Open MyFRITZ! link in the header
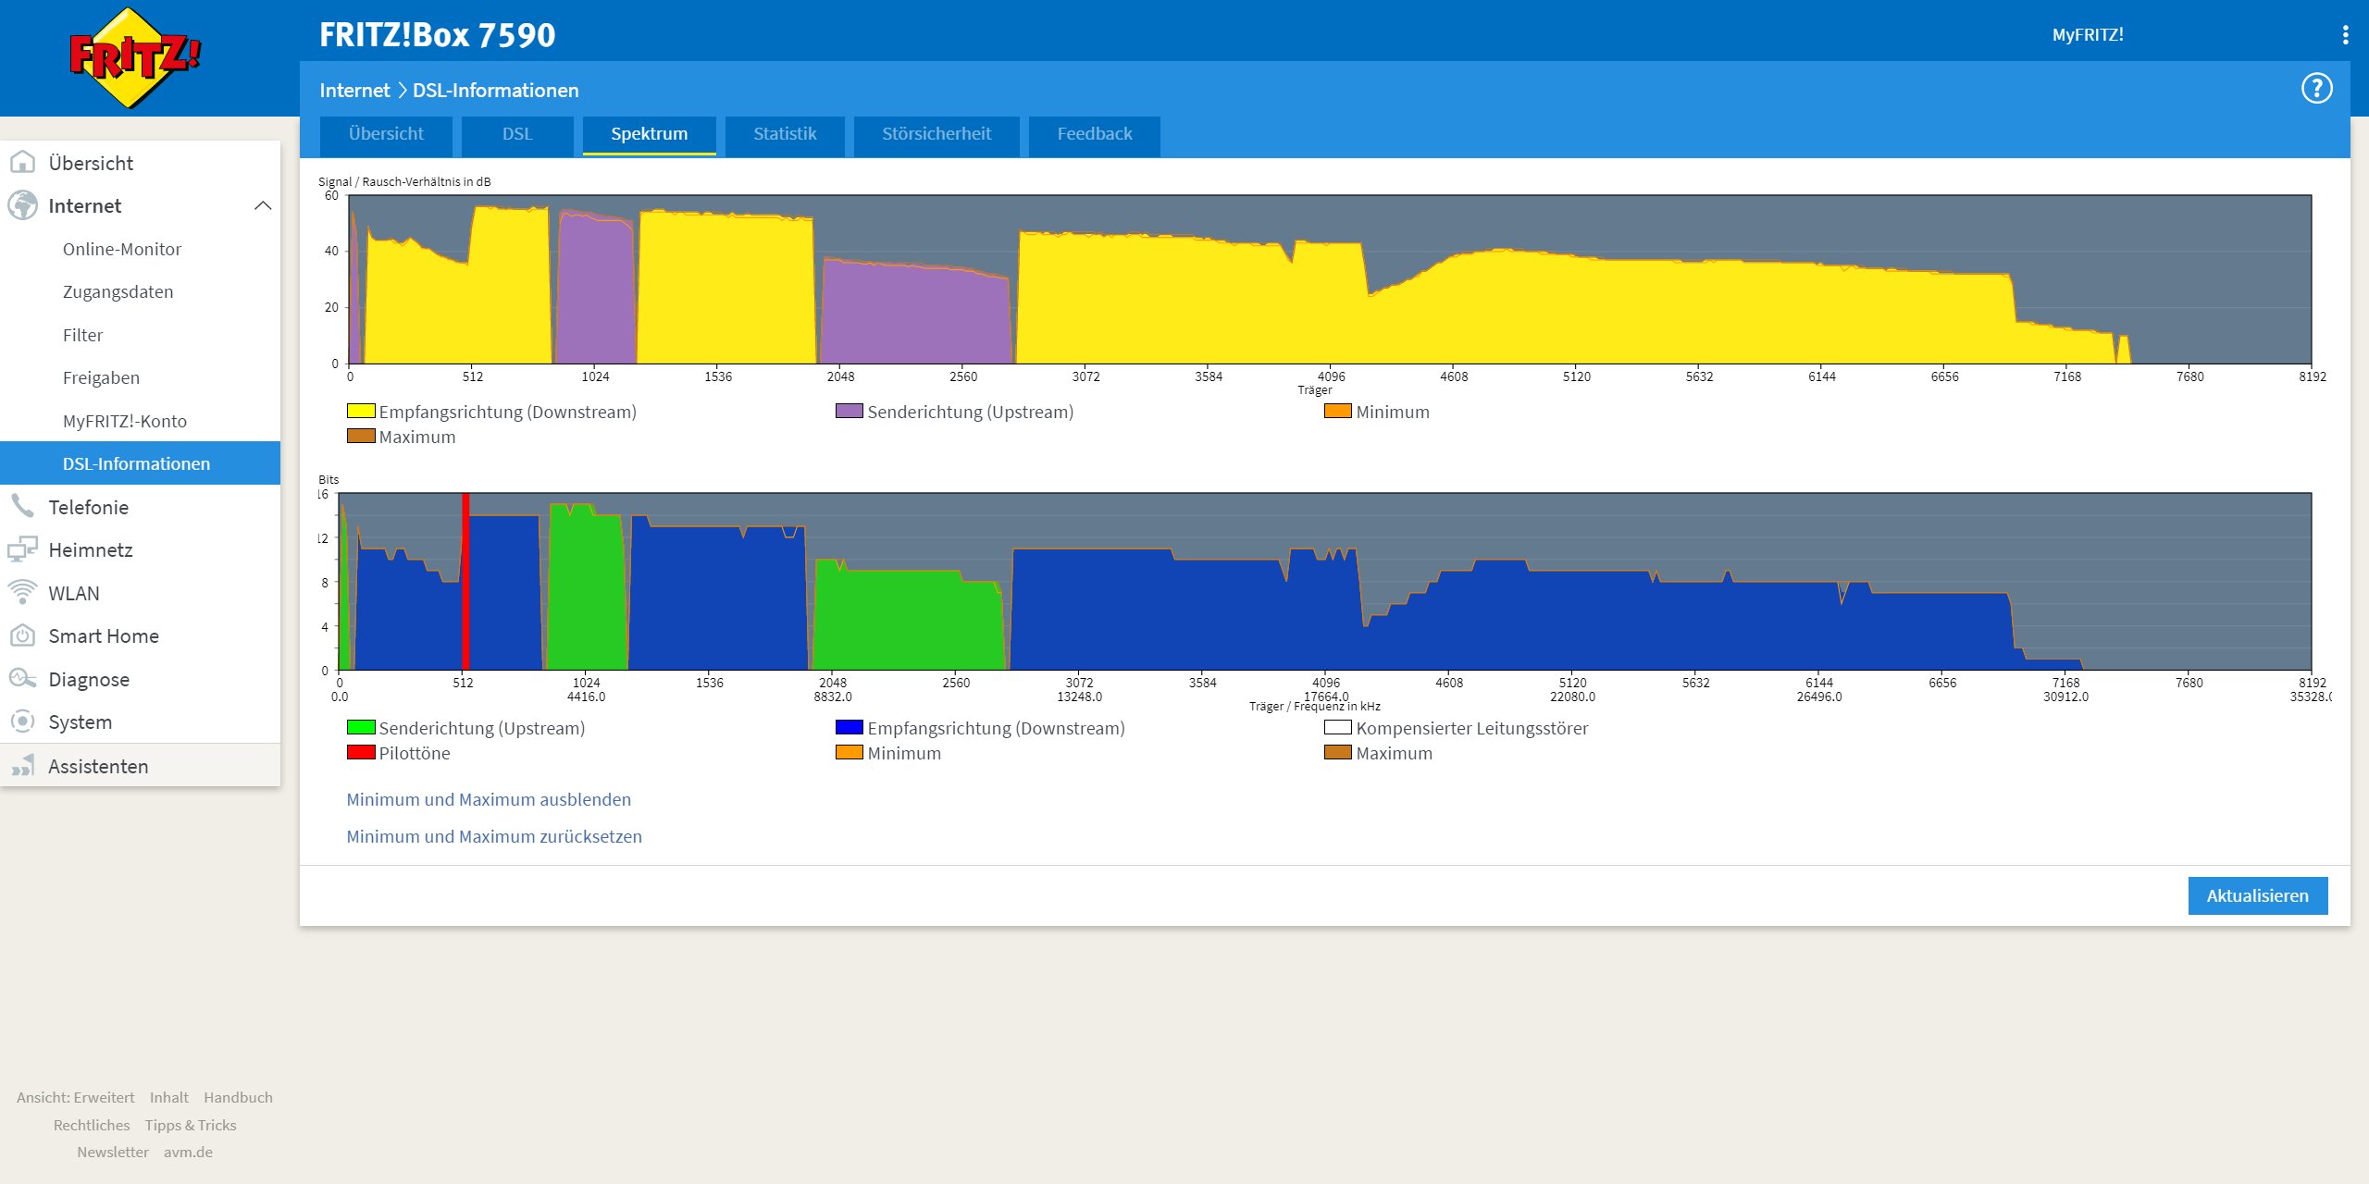The height and width of the screenshot is (1184, 2369). (x=2087, y=35)
